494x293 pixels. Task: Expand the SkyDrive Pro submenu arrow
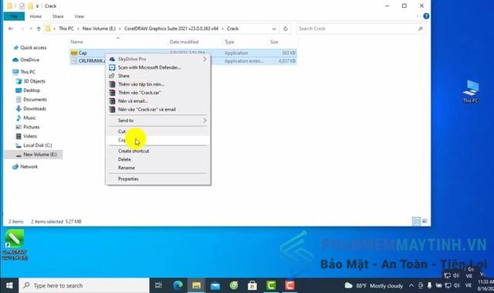[205, 59]
